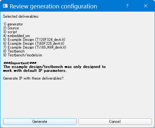This screenshot has height=128, width=155.
Task: Click the '8) Testbench' line
Action: point(14,51)
